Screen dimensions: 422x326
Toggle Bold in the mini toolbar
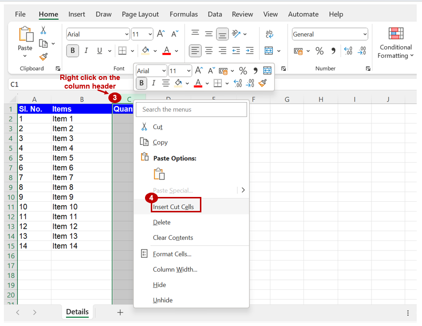141,83
